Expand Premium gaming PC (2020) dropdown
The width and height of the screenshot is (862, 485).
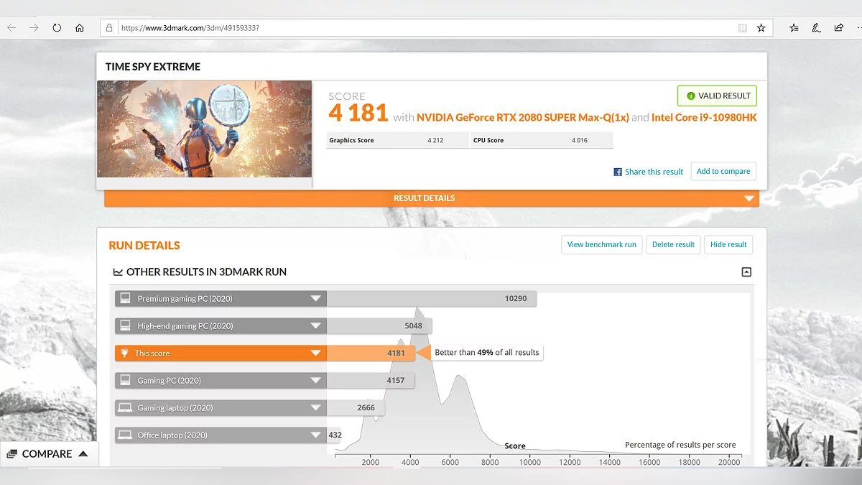tap(315, 298)
